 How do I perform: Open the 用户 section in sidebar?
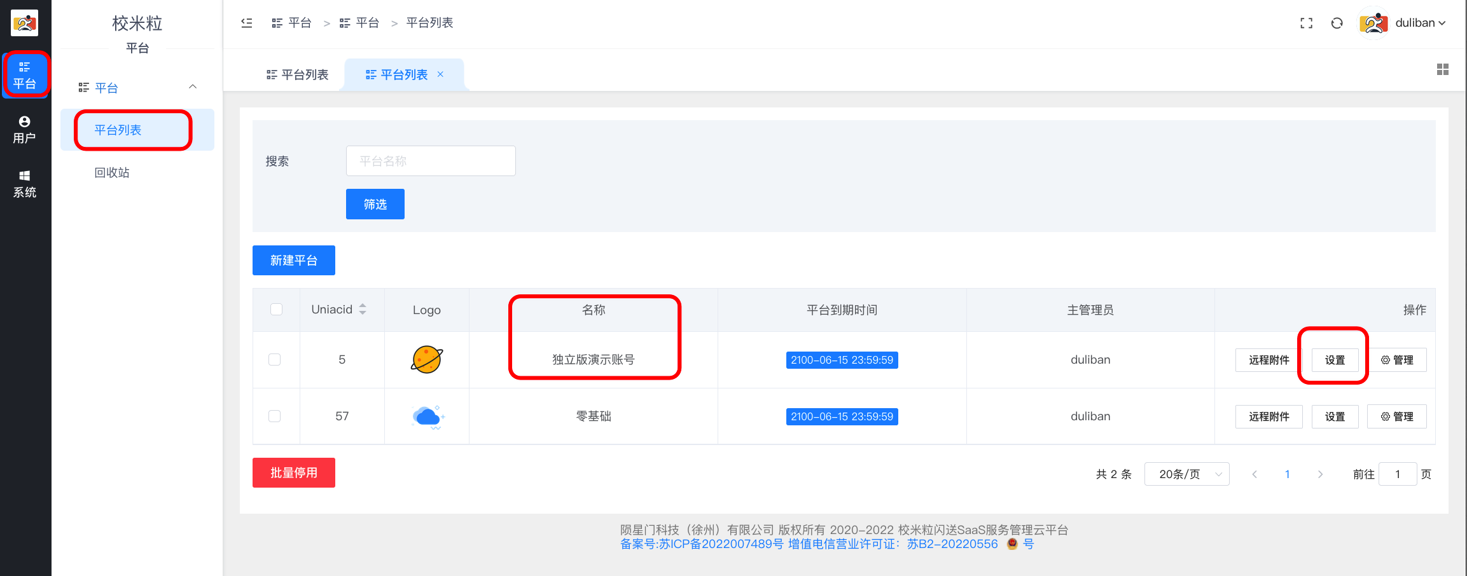25,129
